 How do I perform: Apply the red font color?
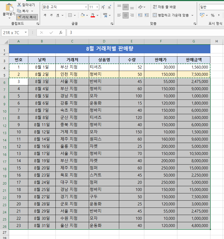(x=93, y=15)
